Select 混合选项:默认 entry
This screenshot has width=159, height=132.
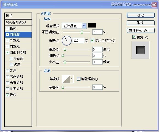point(18,23)
